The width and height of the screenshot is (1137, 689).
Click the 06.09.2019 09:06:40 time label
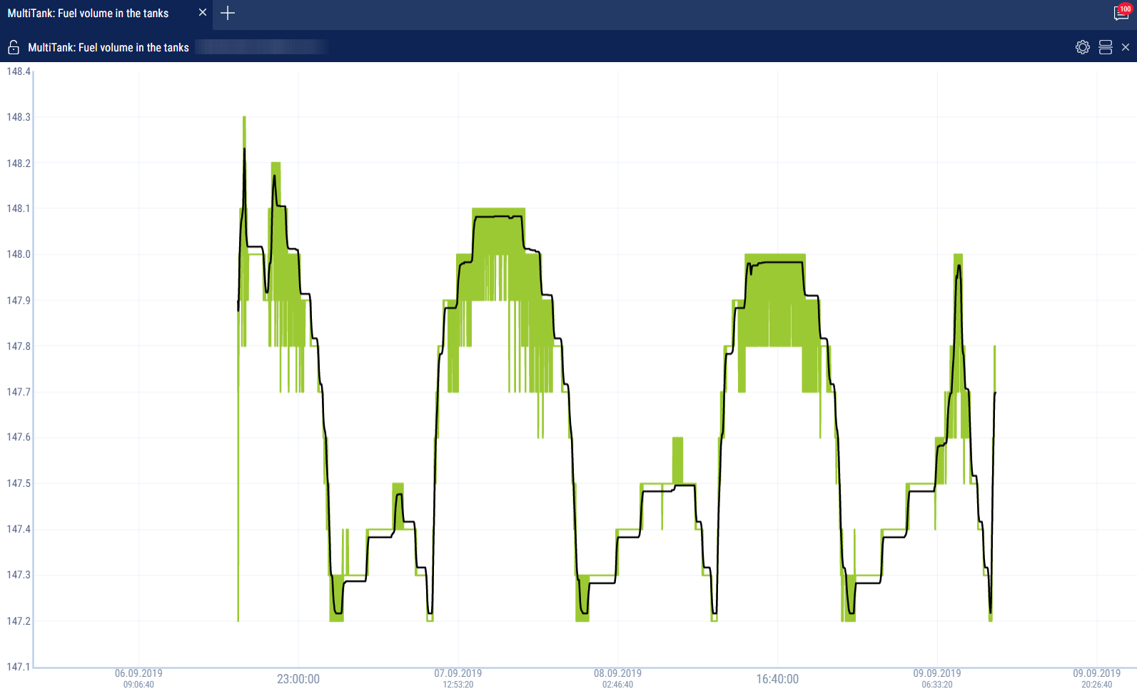(138, 678)
